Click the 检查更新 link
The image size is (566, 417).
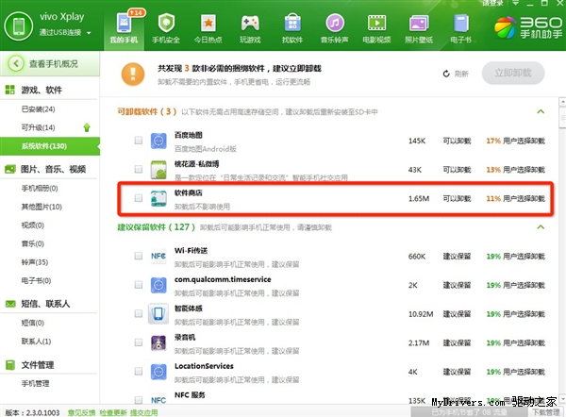pyautogui.click(x=113, y=412)
